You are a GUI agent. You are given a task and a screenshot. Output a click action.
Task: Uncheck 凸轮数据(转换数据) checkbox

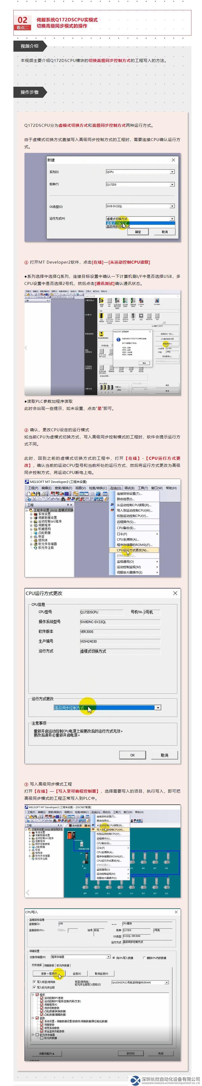point(42,1011)
